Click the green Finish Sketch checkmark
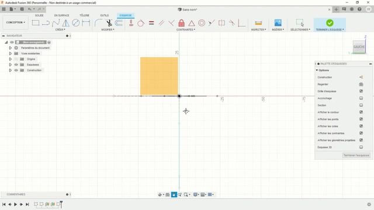 click(330, 23)
